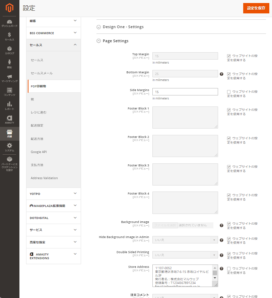Expand the 高度な設定 config section
Screen dimensions: 272x298
pyautogui.click(x=53, y=242)
